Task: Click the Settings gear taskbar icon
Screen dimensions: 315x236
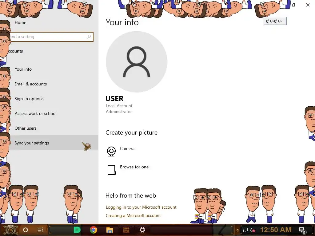Action: [x=142, y=230]
